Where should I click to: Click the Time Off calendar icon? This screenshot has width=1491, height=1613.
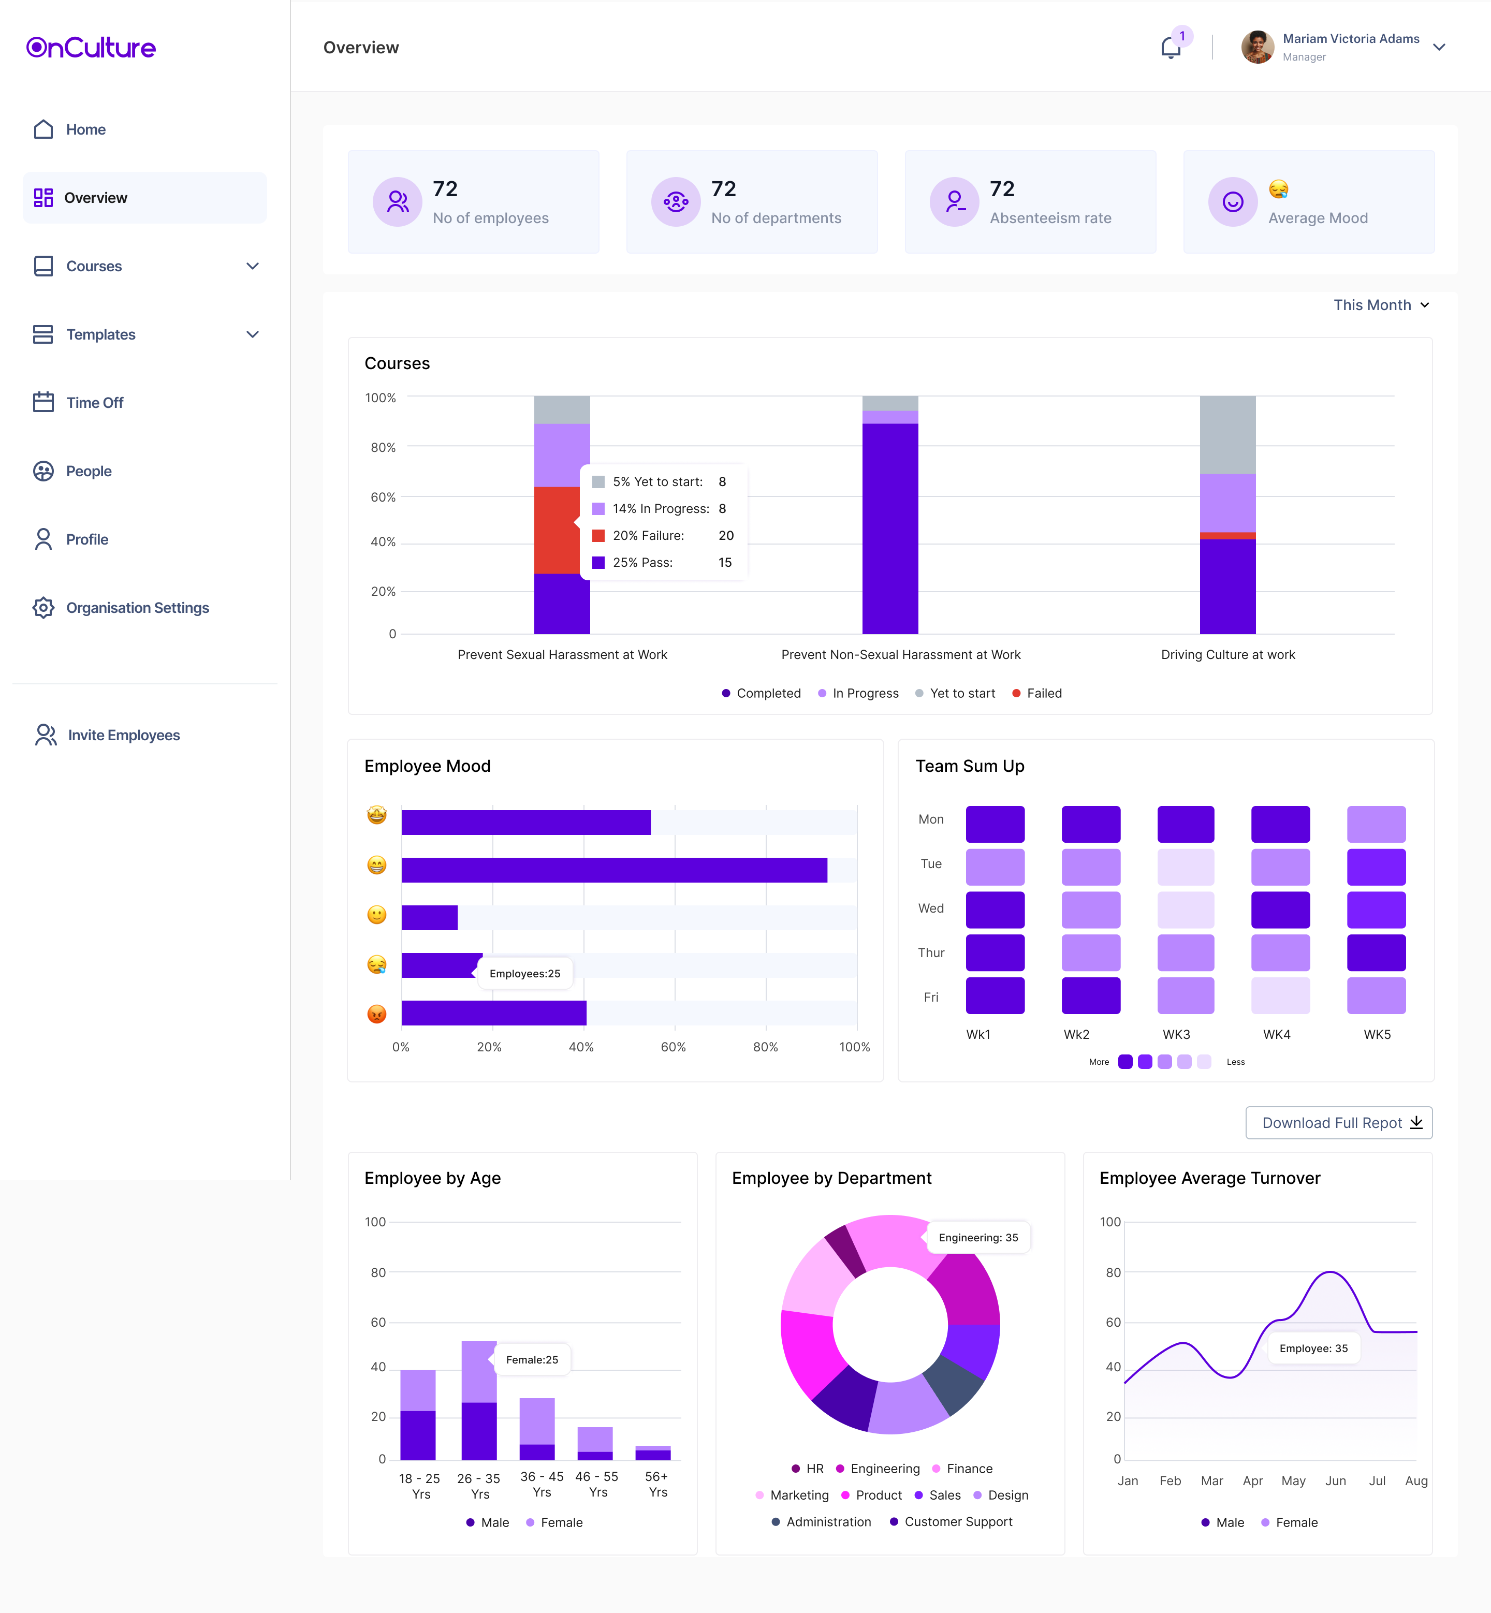pyautogui.click(x=43, y=403)
